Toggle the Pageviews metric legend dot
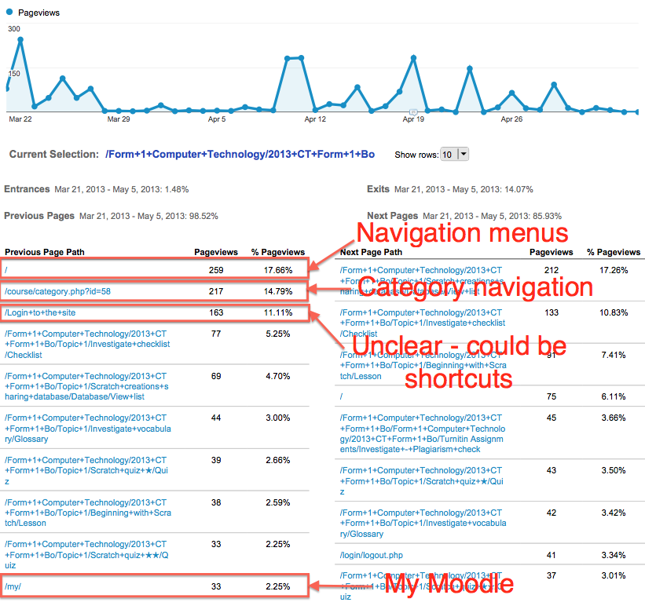Viewport: 645px width, 606px height. click(11, 12)
